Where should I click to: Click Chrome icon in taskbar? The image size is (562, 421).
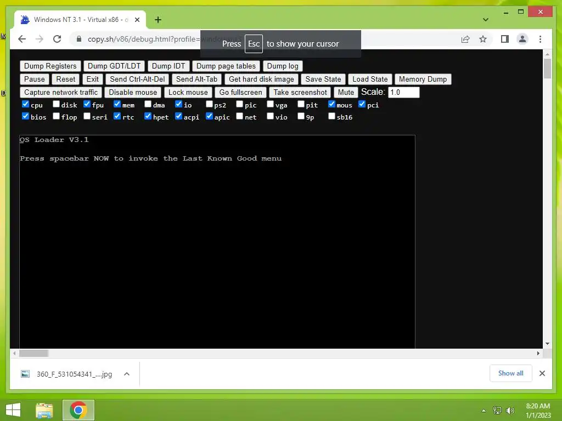coord(78,410)
